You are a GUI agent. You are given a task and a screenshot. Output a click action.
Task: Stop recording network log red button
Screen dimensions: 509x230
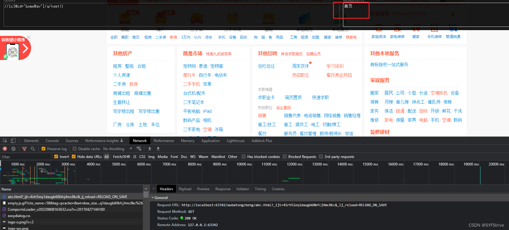pyautogui.click(x=5, y=149)
